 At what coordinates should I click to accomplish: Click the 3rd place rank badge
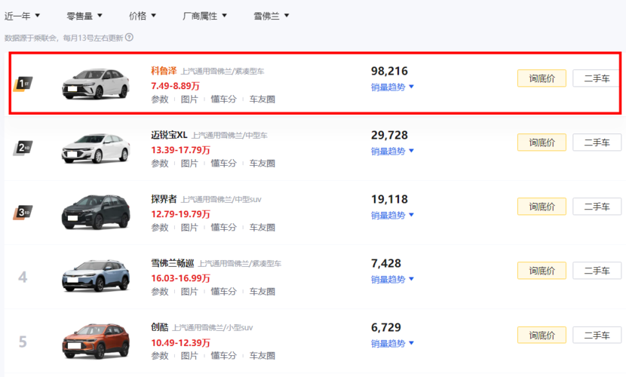point(23,212)
